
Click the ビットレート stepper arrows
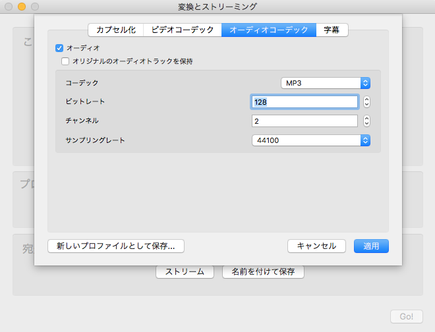point(366,102)
